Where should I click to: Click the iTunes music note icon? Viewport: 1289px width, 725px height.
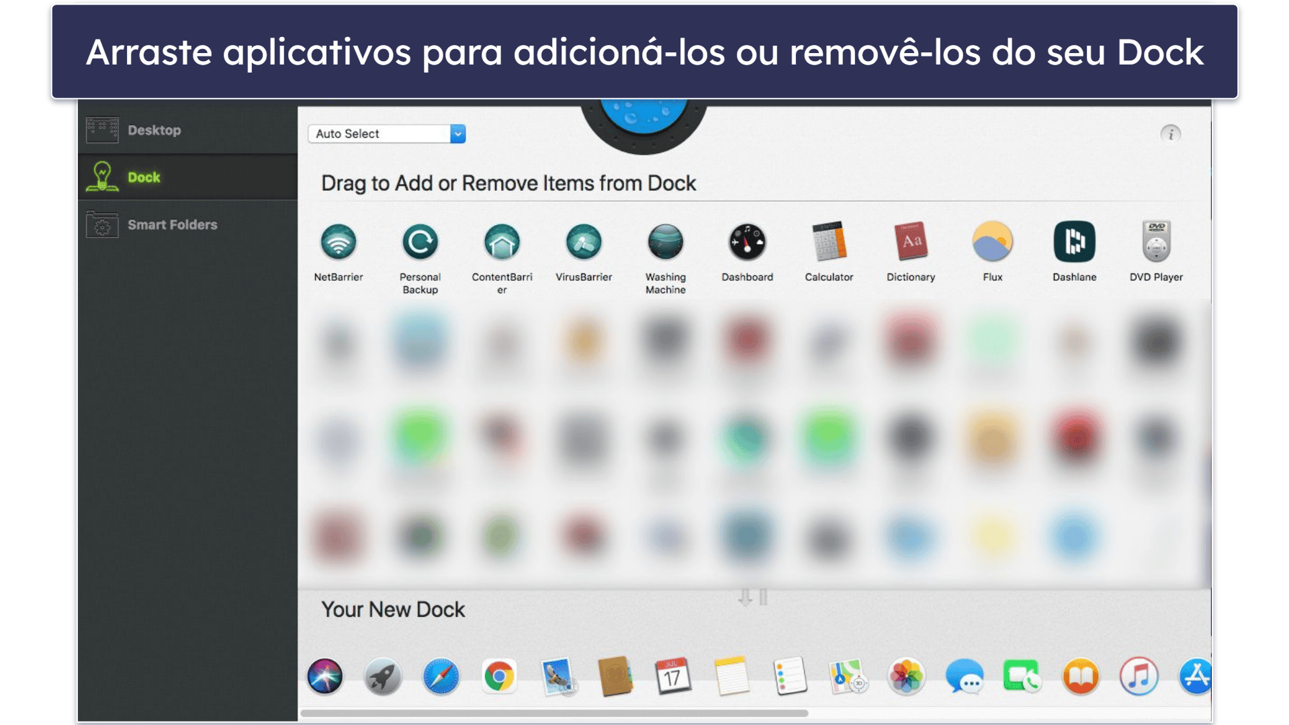point(1139,676)
